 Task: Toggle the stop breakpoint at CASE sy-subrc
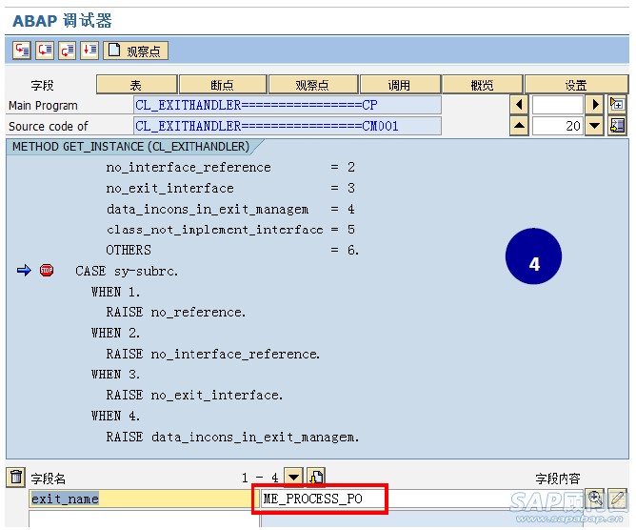47,271
